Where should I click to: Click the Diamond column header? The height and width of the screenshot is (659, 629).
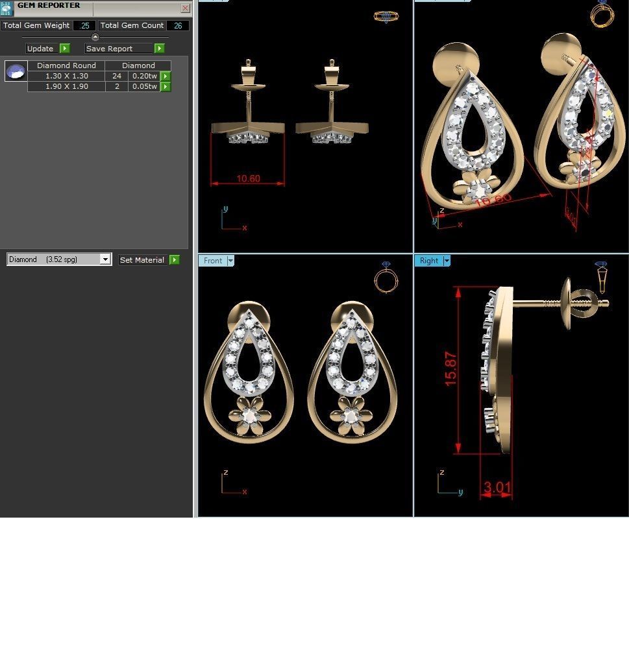point(138,66)
